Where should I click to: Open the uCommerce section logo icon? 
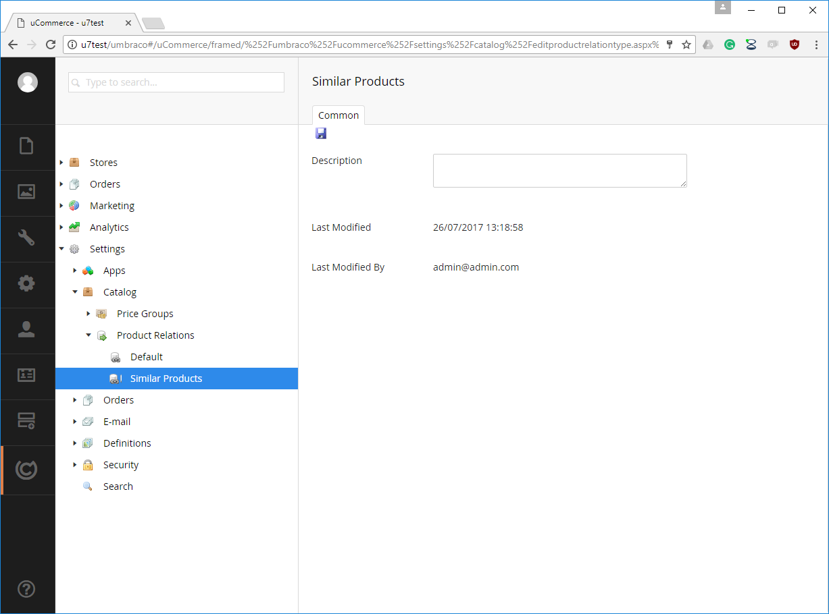(26, 470)
